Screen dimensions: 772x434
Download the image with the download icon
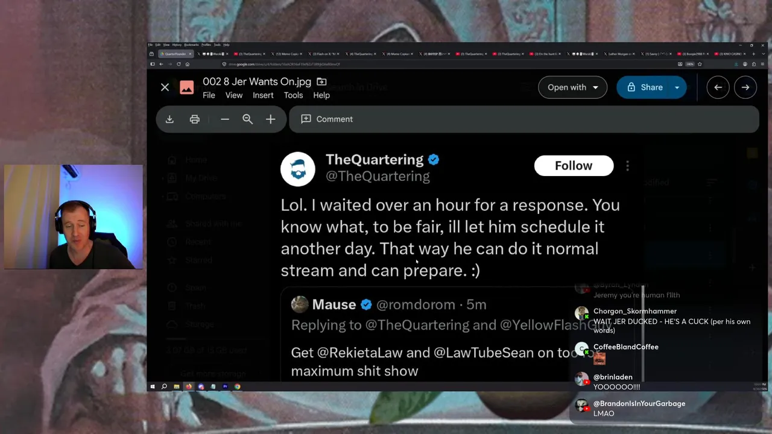[x=169, y=119]
